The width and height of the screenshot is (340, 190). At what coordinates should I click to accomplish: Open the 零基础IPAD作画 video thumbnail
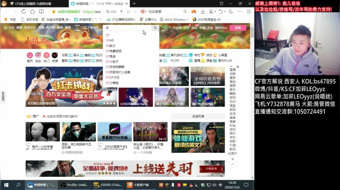tap(114, 132)
